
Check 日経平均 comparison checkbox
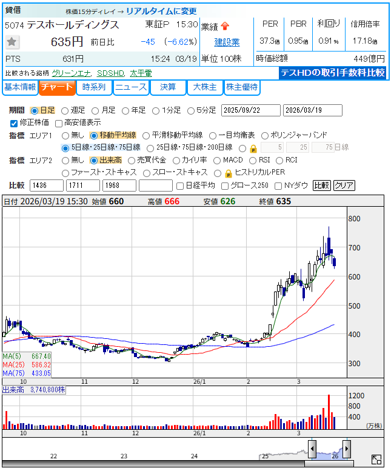point(179,186)
